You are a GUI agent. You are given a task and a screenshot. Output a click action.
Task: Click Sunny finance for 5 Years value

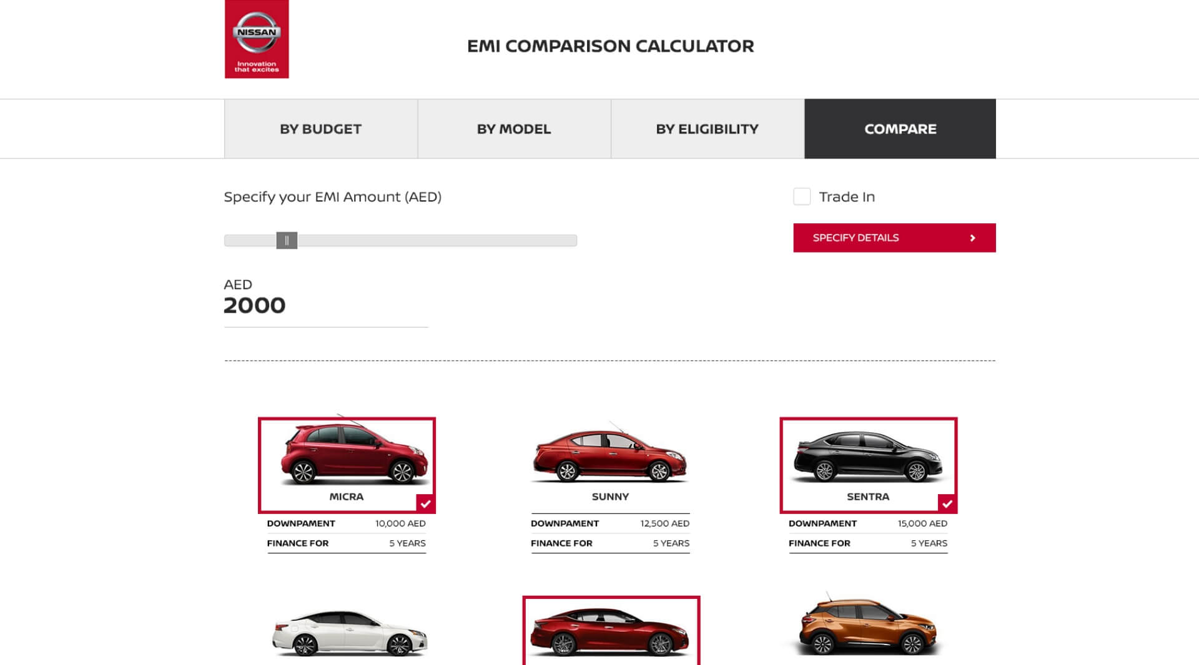pos(671,543)
